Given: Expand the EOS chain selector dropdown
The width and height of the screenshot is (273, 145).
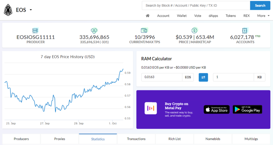Looking at the screenshot, I should click(31, 10).
